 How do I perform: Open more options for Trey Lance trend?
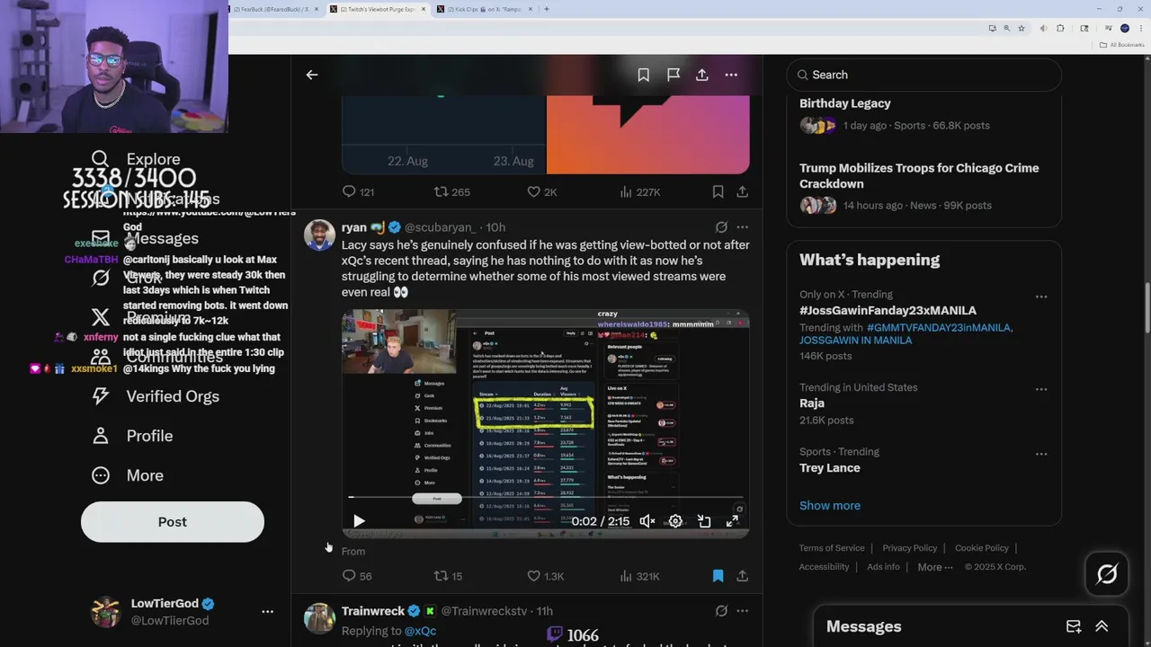(x=1041, y=454)
